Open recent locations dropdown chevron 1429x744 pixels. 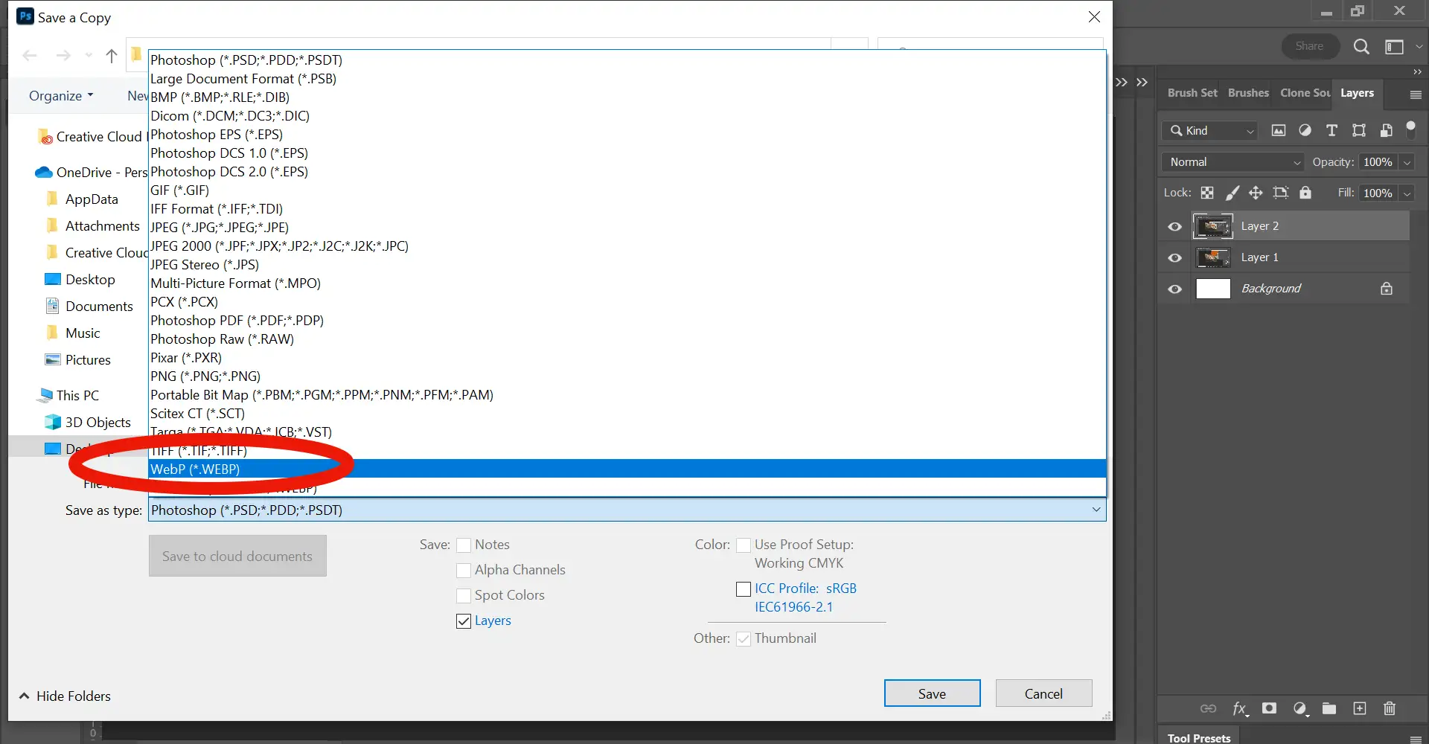click(89, 55)
